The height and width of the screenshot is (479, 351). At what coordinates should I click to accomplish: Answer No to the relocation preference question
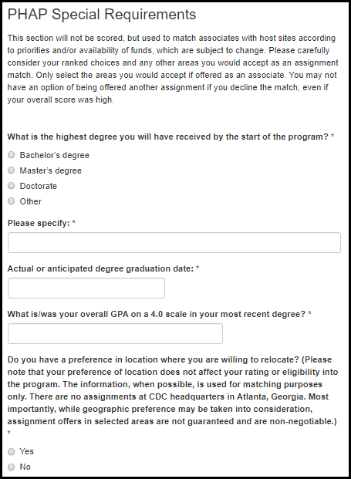coord(12,467)
